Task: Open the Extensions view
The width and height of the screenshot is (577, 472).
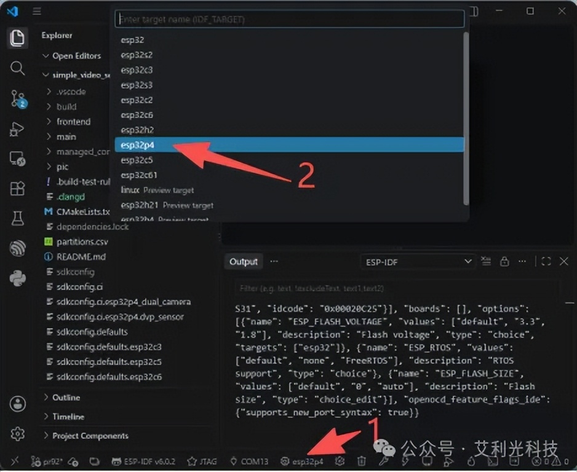Action: (17, 189)
